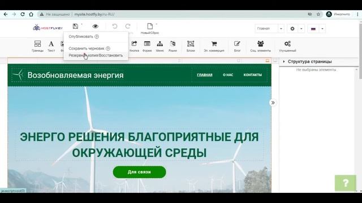
Task: Click the КОНТАКТЫ site menu item
Action: [x=253, y=75]
